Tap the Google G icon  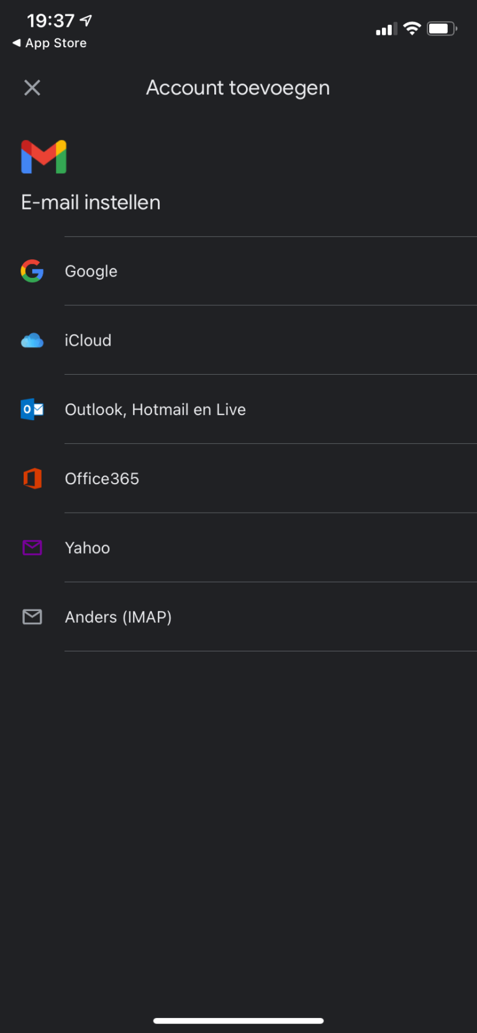click(32, 271)
